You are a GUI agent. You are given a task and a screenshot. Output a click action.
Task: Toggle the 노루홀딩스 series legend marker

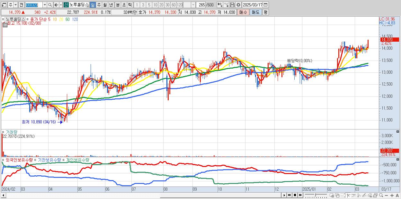click(x=4, y=19)
